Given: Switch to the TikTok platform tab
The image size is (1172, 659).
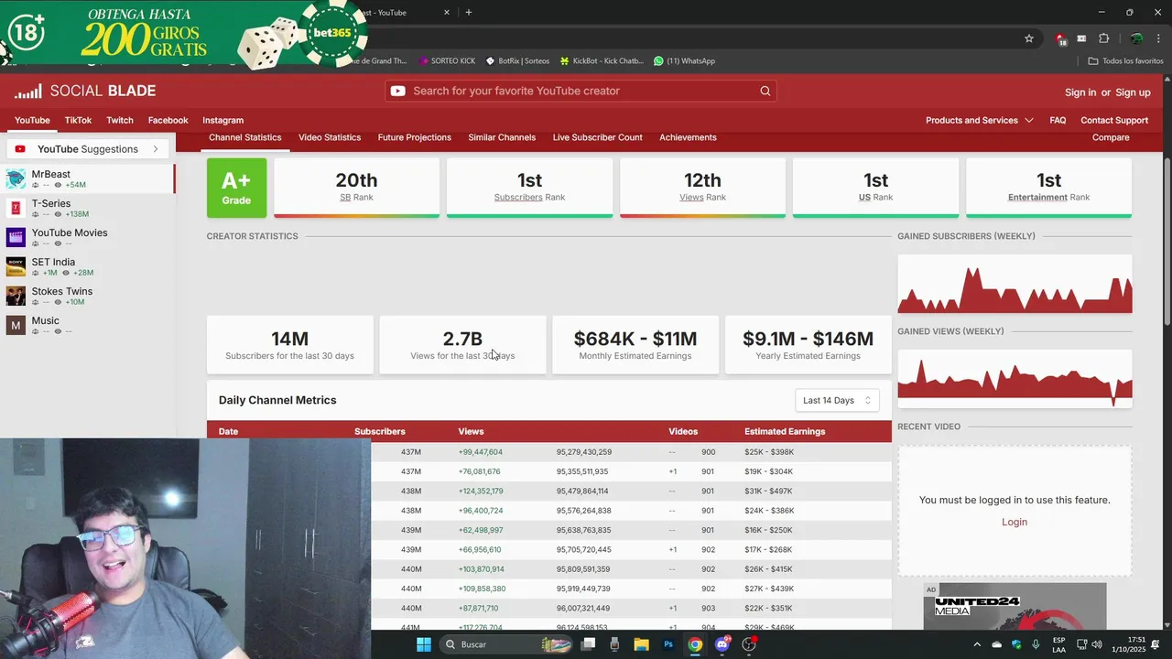Looking at the screenshot, I should pyautogui.click(x=78, y=120).
